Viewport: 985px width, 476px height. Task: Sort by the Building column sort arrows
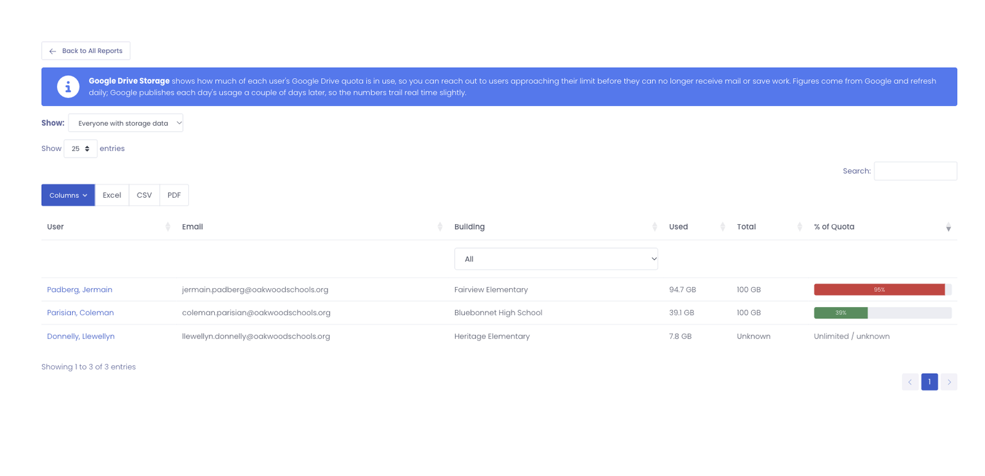pyautogui.click(x=654, y=227)
